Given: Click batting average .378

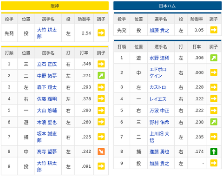Looking at the screenshot, I should [86, 99].
